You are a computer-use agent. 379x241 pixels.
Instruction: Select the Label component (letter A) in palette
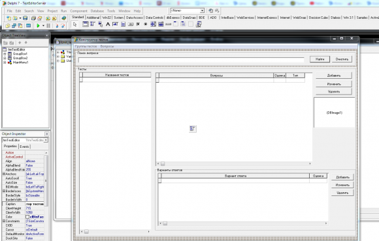[x=108, y=24]
